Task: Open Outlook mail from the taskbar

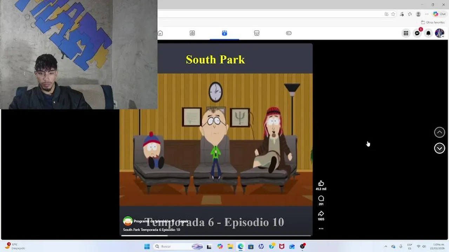Action: point(292,246)
